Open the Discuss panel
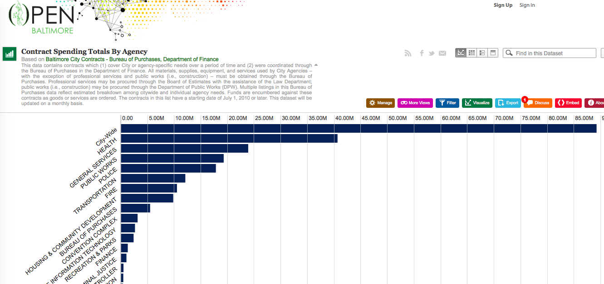The image size is (604, 284). point(538,103)
